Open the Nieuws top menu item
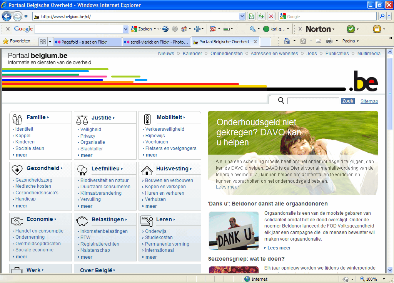Viewport: 394px width, 283px height. [166, 53]
